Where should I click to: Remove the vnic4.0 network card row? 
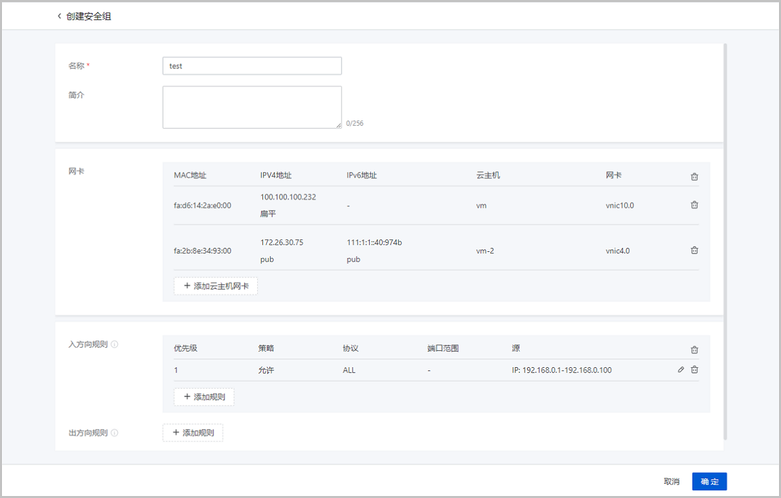pyautogui.click(x=694, y=251)
